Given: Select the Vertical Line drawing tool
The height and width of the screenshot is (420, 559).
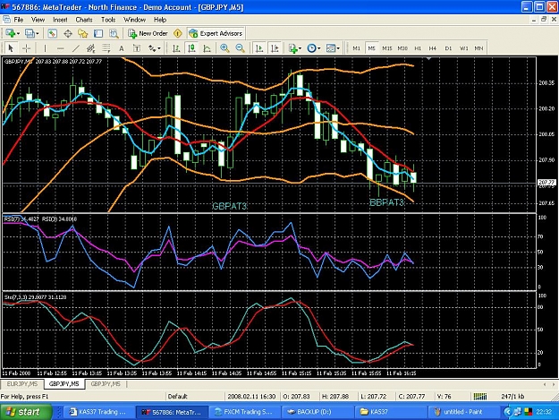Looking at the screenshot, I should (45, 47).
